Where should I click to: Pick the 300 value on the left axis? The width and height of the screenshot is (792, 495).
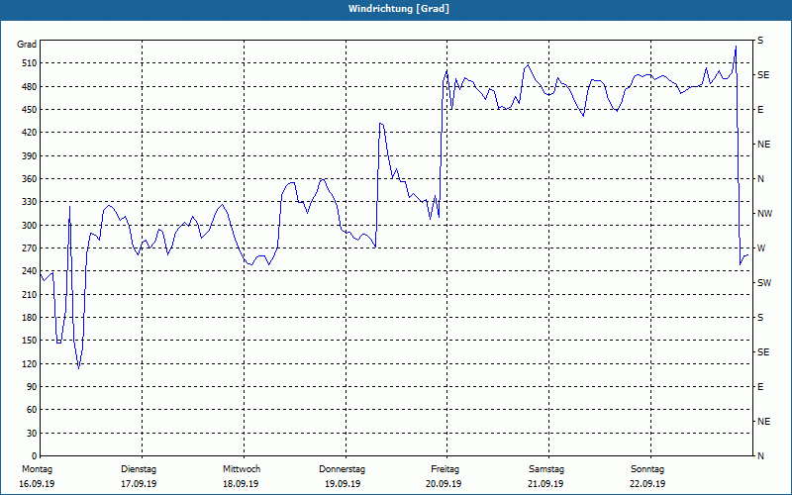point(29,225)
